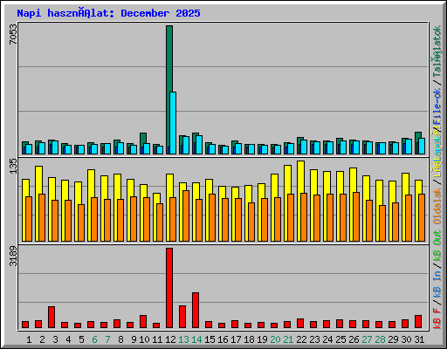Click the blue 'File-ok' legend label
The height and width of the screenshot is (349, 447).
point(437,106)
